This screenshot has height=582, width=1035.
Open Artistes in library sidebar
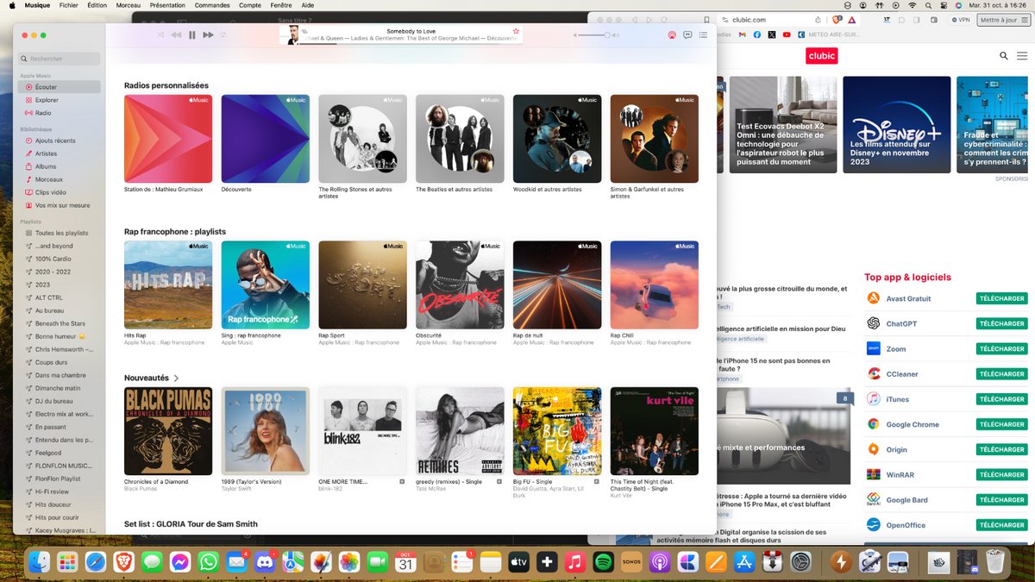(60, 153)
